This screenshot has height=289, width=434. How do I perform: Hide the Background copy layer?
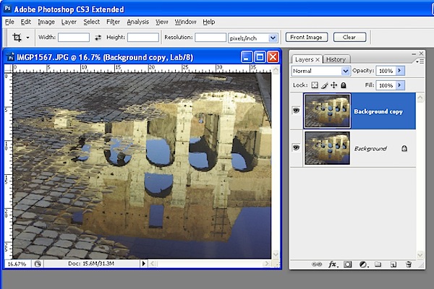(x=296, y=111)
